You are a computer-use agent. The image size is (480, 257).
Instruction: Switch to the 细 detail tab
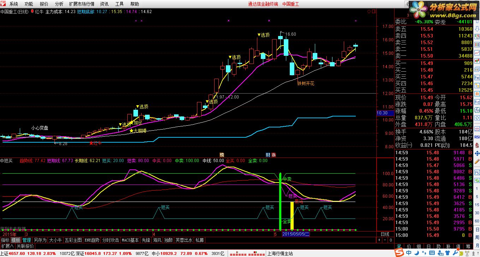[419, 246]
